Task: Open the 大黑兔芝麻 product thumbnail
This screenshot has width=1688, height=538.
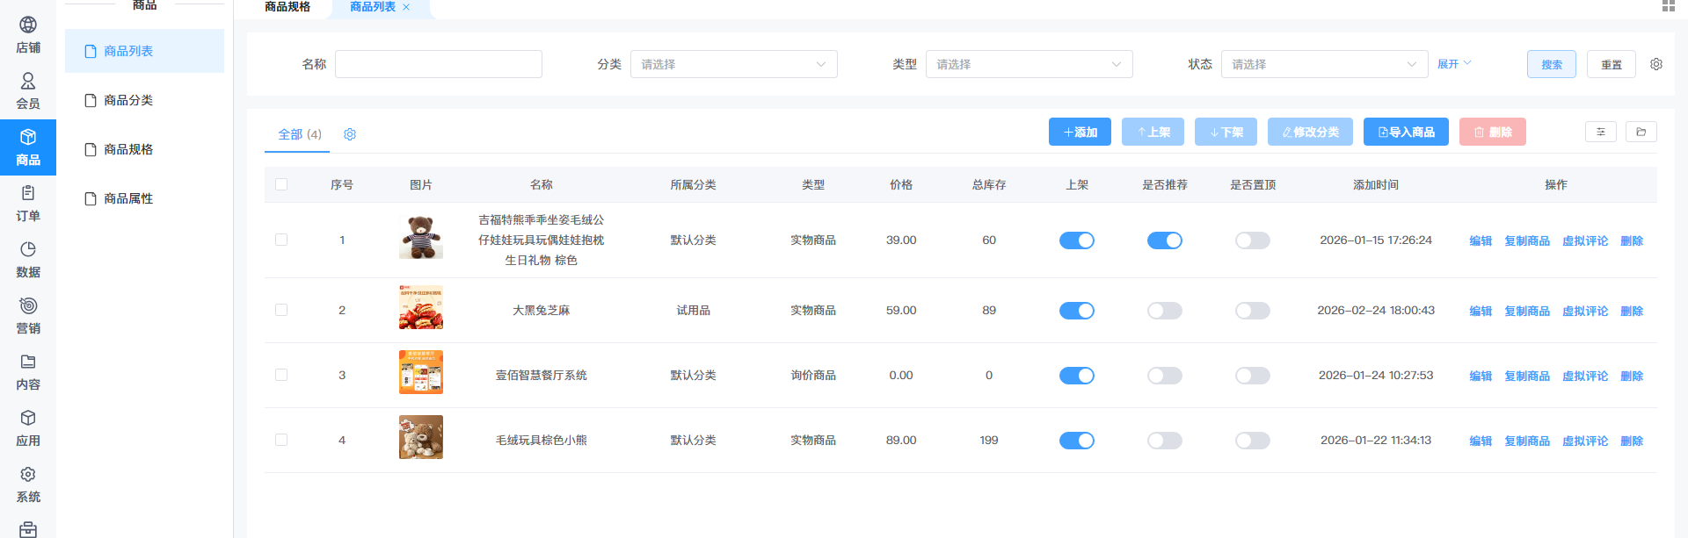Action: coord(421,307)
